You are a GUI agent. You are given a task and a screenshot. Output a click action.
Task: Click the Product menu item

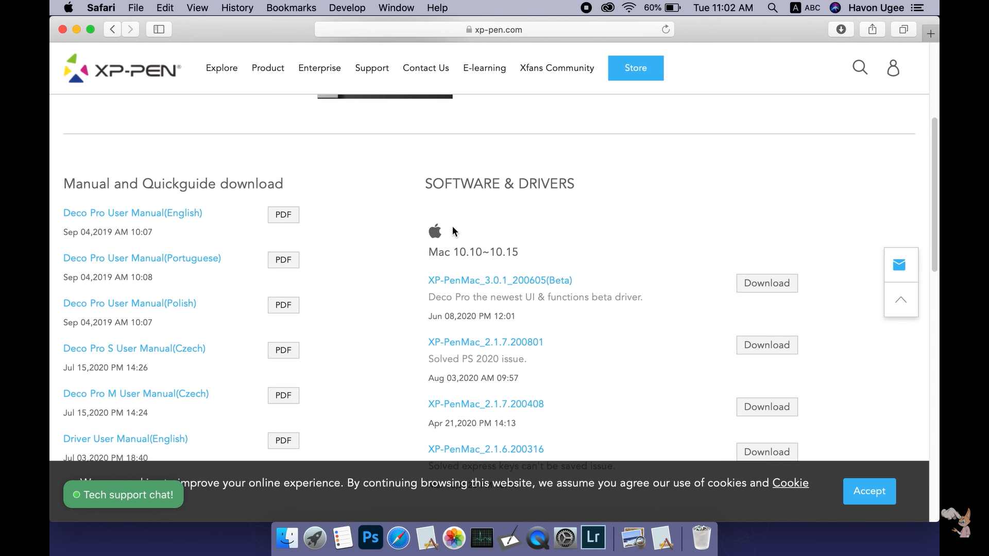click(x=268, y=68)
